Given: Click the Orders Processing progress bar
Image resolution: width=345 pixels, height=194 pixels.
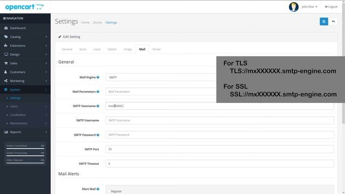Looking at the screenshot, I should tap(25, 156).
